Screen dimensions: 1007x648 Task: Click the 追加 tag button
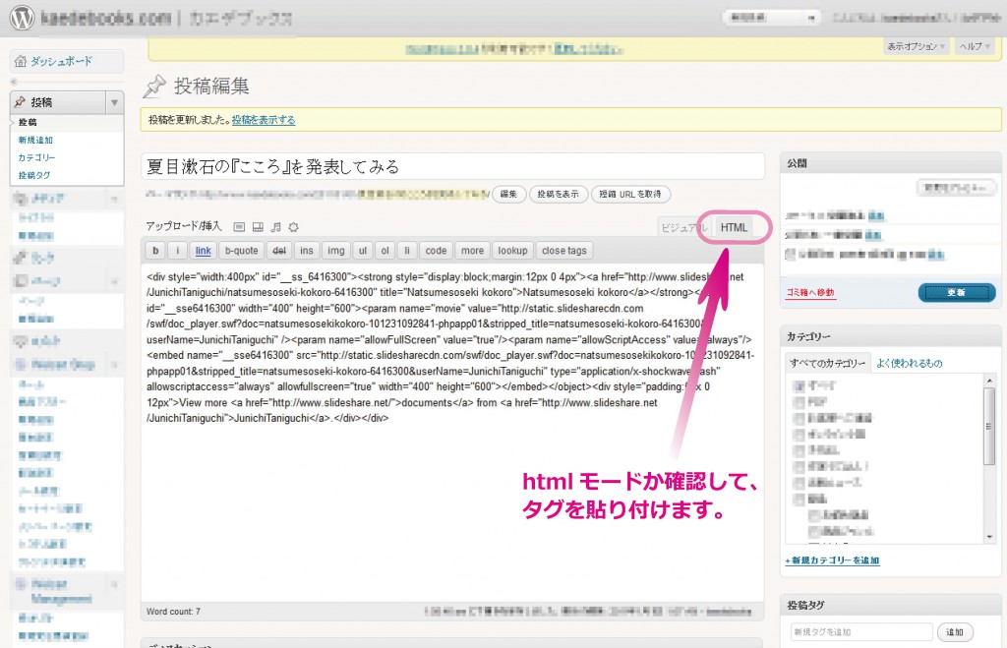pyautogui.click(x=955, y=632)
